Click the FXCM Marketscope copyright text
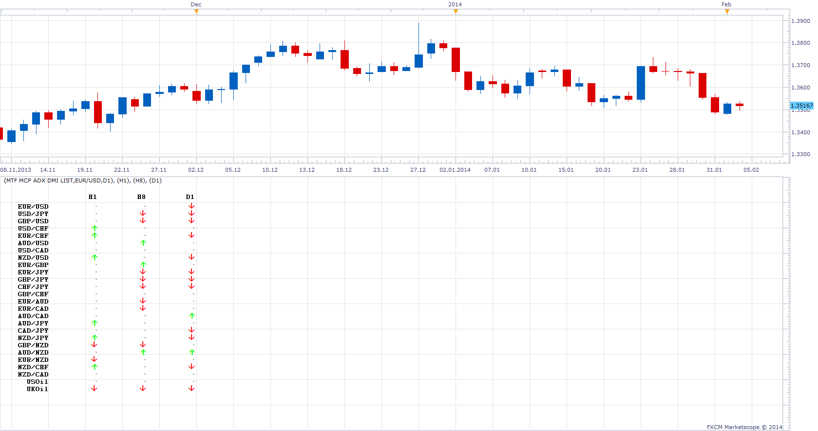 (x=744, y=427)
